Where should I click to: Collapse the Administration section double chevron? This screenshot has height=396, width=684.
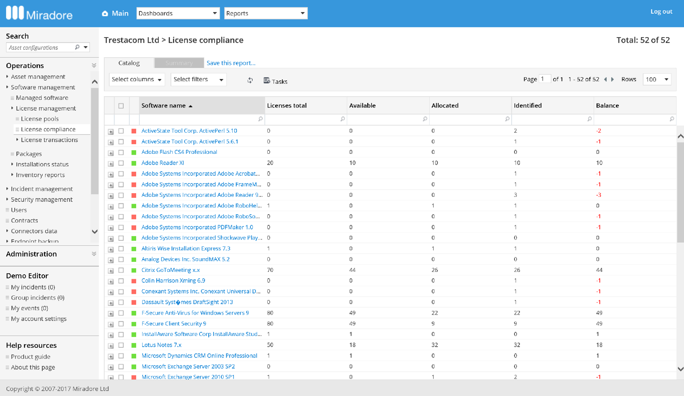[x=94, y=254]
